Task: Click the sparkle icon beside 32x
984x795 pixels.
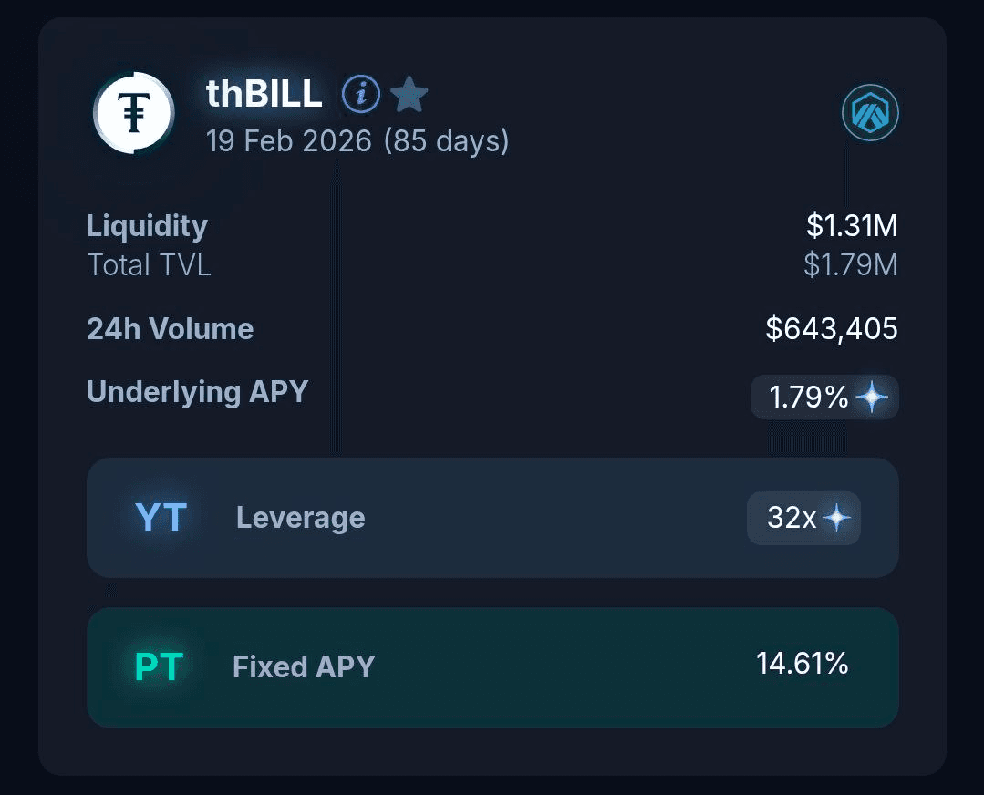Action: pos(836,518)
